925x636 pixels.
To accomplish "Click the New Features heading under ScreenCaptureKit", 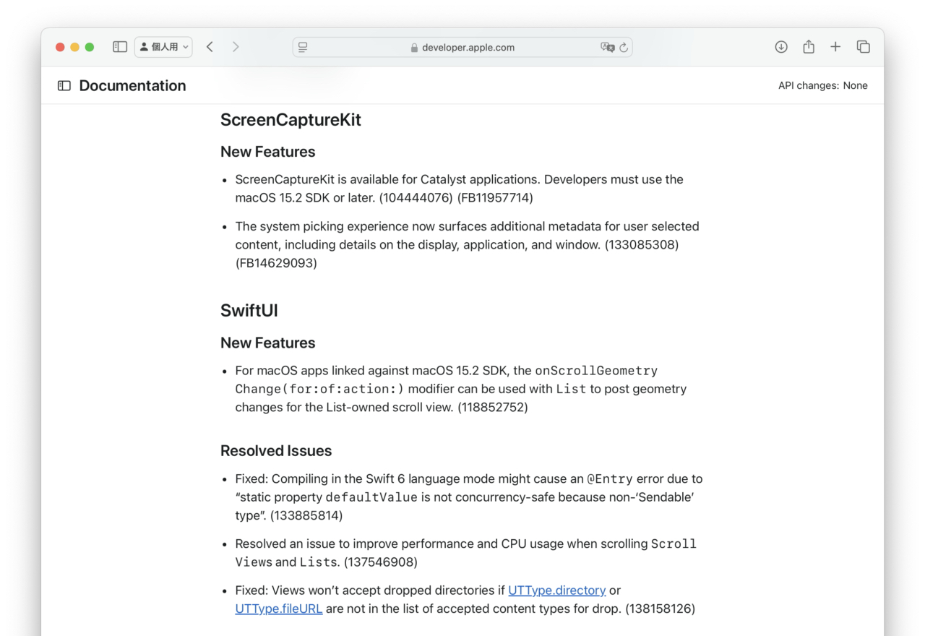I will [x=268, y=152].
